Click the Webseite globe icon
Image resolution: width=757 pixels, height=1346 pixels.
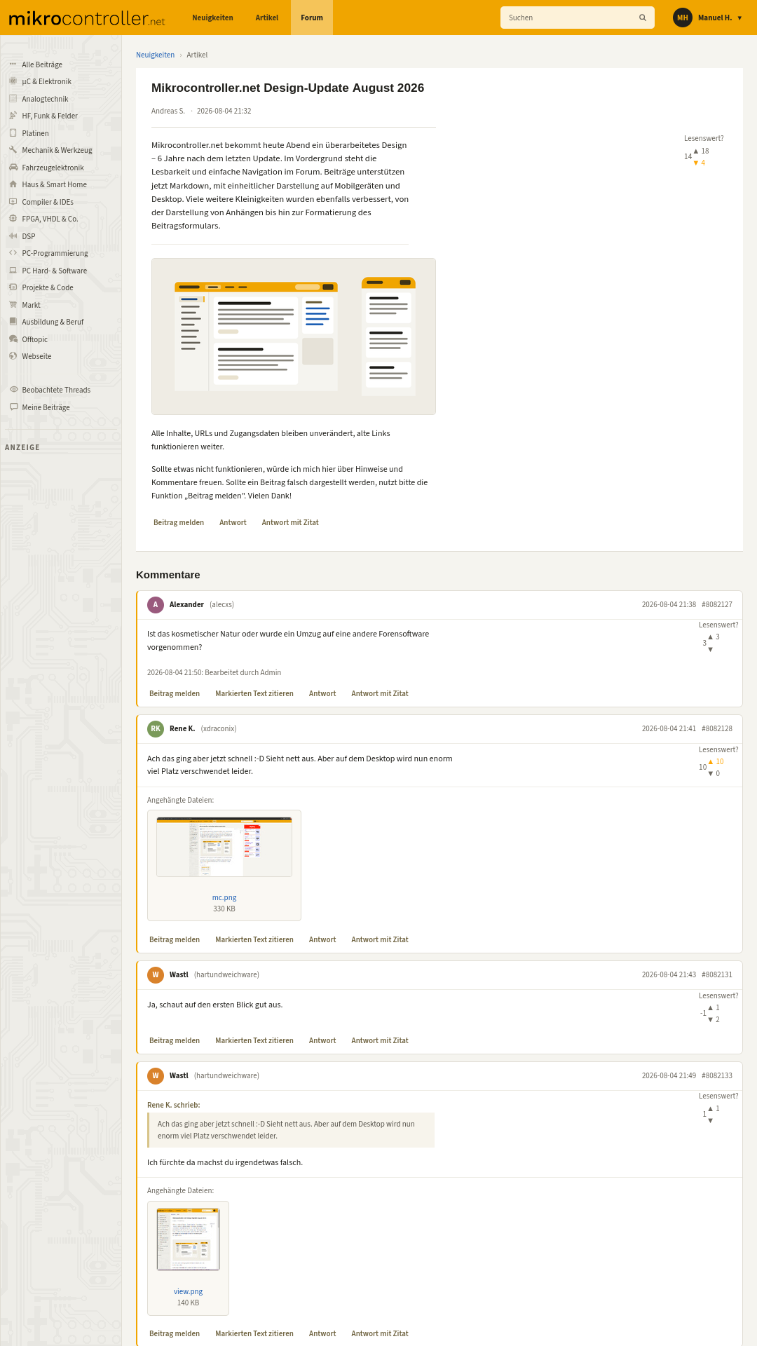click(13, 356)
